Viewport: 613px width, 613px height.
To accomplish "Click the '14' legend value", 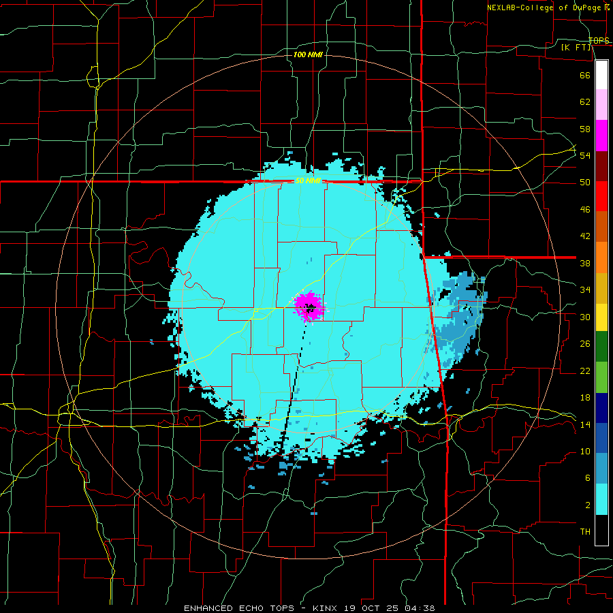I will (x=585, y=424).
